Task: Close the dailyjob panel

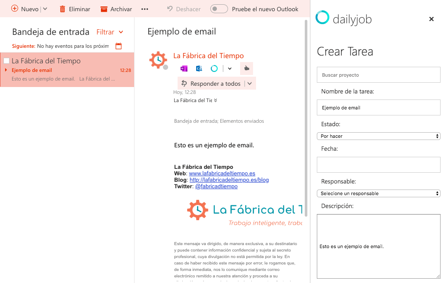Action: coord(431,19)
